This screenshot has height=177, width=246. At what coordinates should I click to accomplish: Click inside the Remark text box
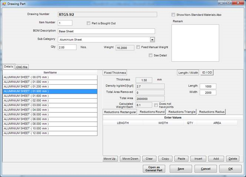pos(195,43)
